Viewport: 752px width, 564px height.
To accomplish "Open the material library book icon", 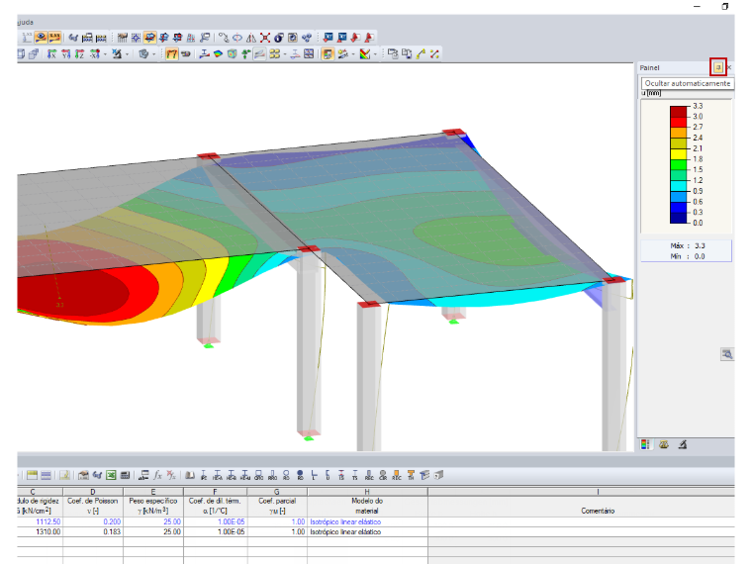I will [190, 475].
